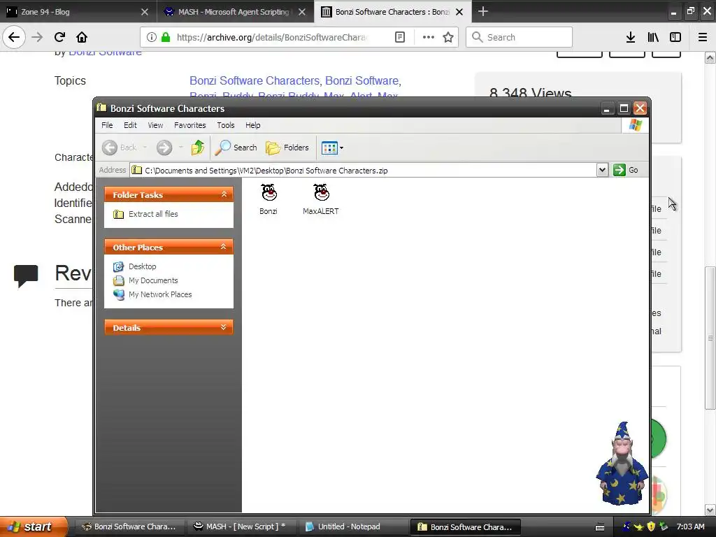716x537 pixels.
Task: Click the Explorer Forward arrow icon
Action: (x=164, y=148)
